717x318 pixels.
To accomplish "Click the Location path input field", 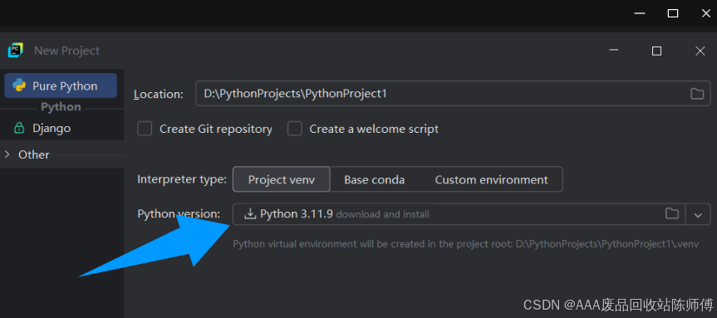I will coord(453,94).
